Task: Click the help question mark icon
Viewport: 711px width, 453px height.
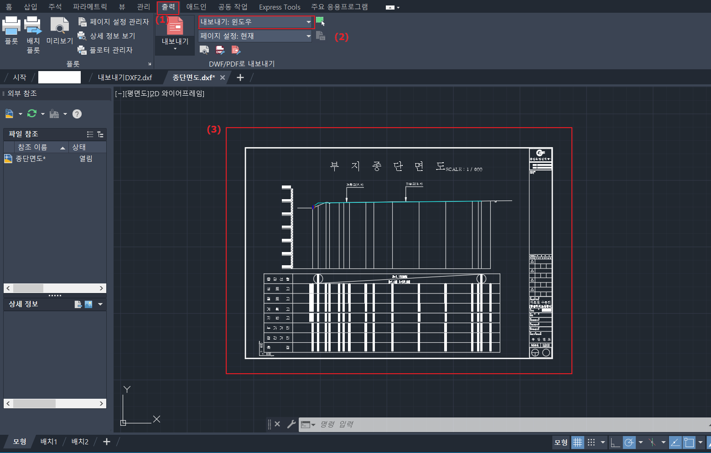Action: (x=77, y=114)
